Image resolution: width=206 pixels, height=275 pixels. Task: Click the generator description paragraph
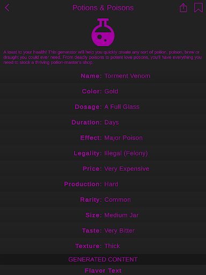coord(102,57)
